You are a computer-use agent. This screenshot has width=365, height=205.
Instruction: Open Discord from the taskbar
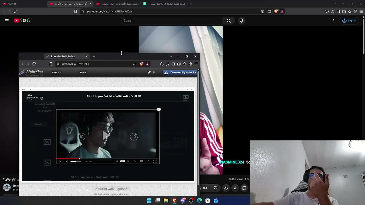tap(183, 201)
